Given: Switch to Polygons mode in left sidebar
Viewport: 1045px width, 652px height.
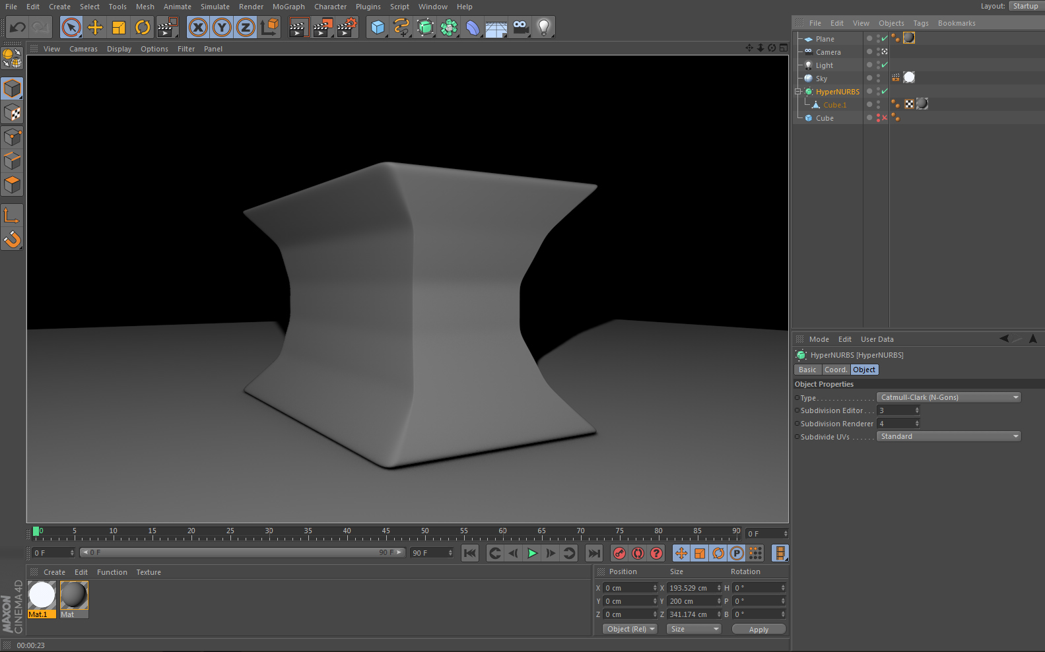Looking at the screenshot, I should (x=12, y=185).
